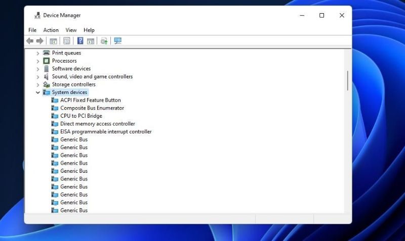The width and height of the screenshot is (405, 241).
Task: Select ACPI Fixed Feature Button device
Action: tap(90, 100)
